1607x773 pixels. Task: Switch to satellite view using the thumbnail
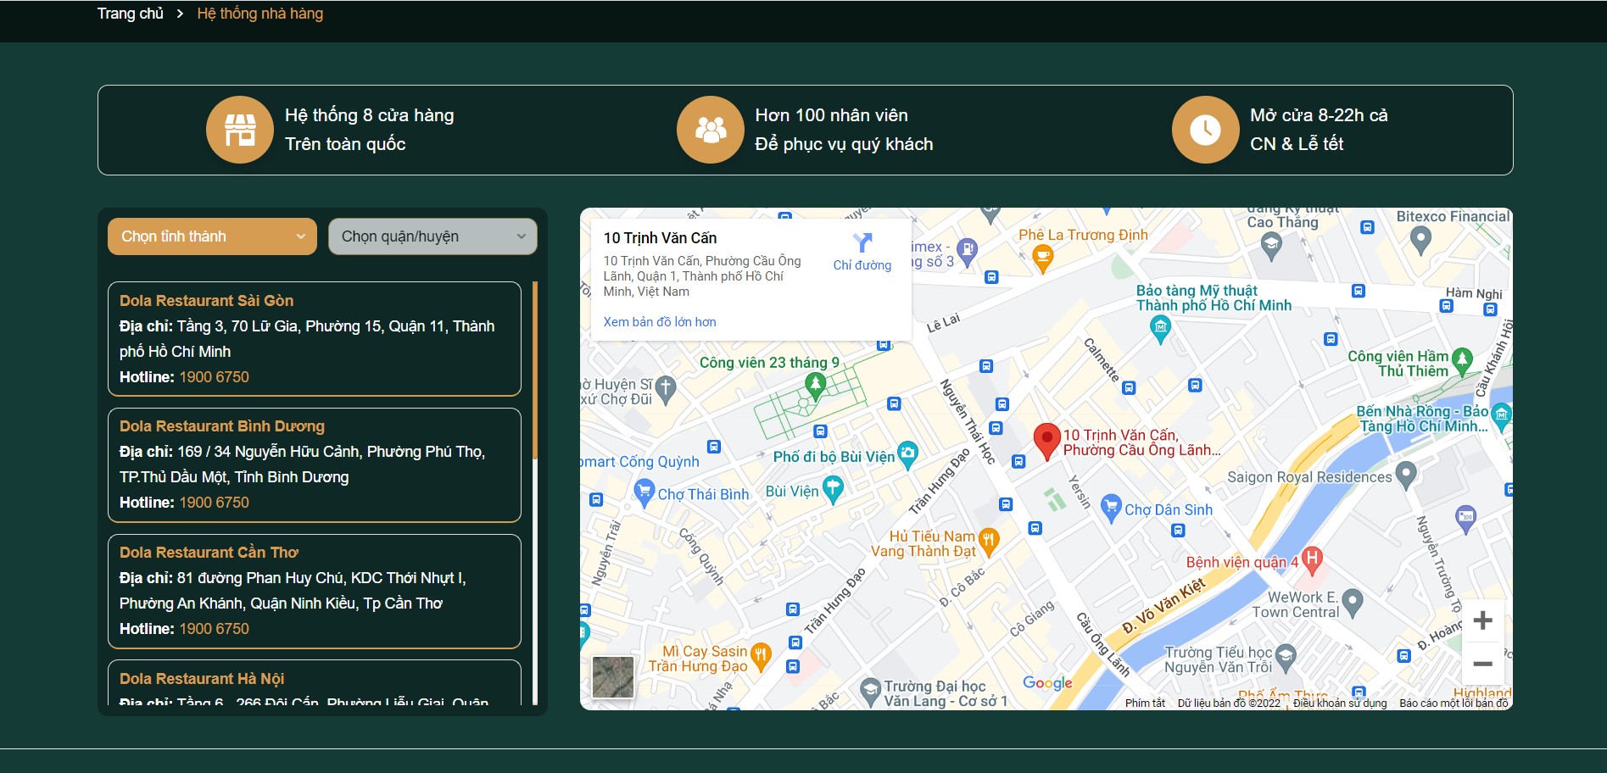tap(612, 677)
